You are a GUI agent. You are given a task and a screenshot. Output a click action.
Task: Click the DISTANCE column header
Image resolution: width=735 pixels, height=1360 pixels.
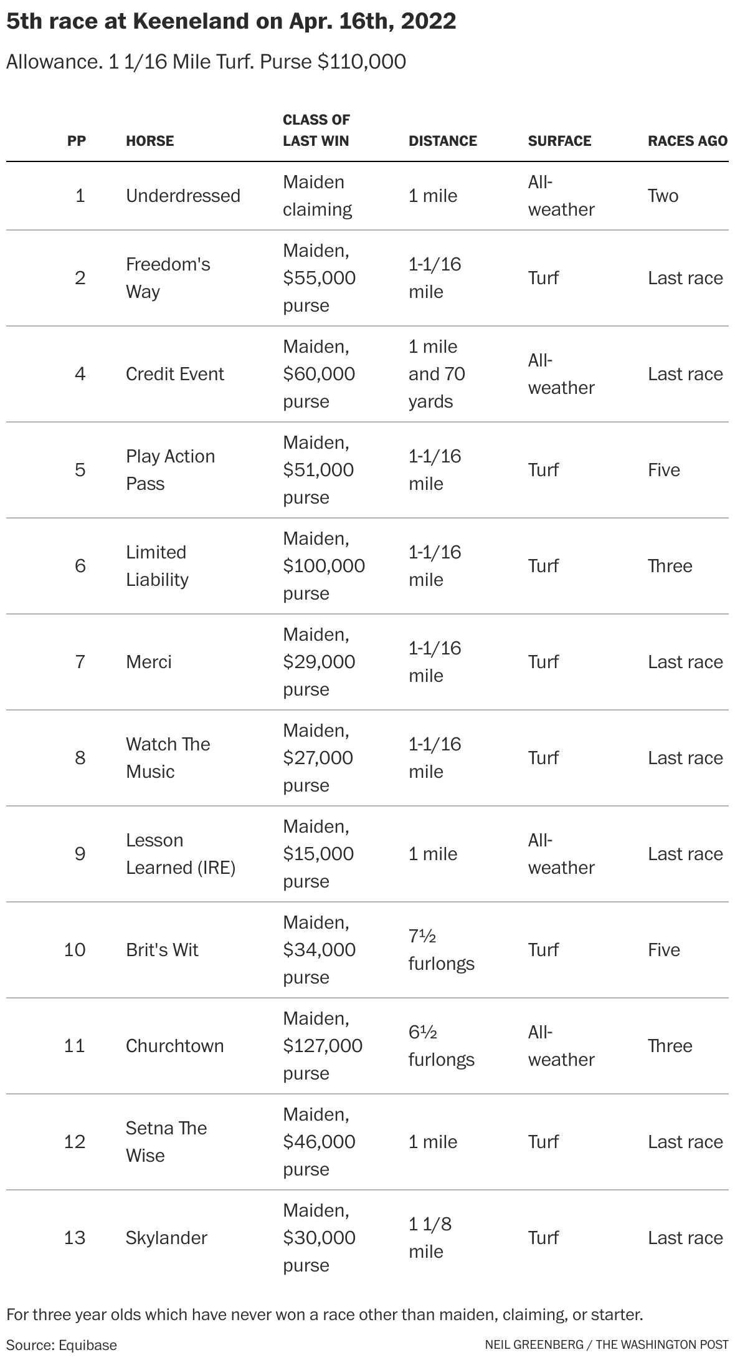[442, 141]
